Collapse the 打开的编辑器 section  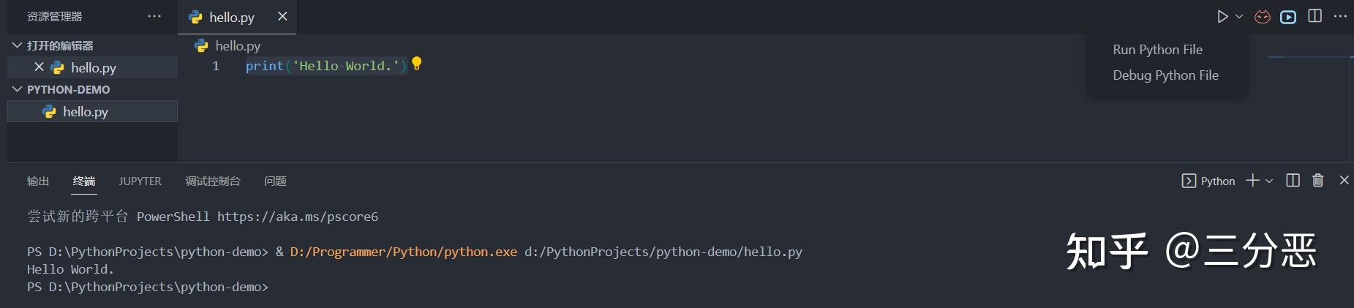point(18,45)
